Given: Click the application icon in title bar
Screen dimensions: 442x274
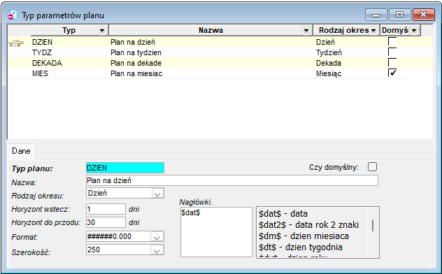Looking at the screenshot, I should [x=13, y=15].
